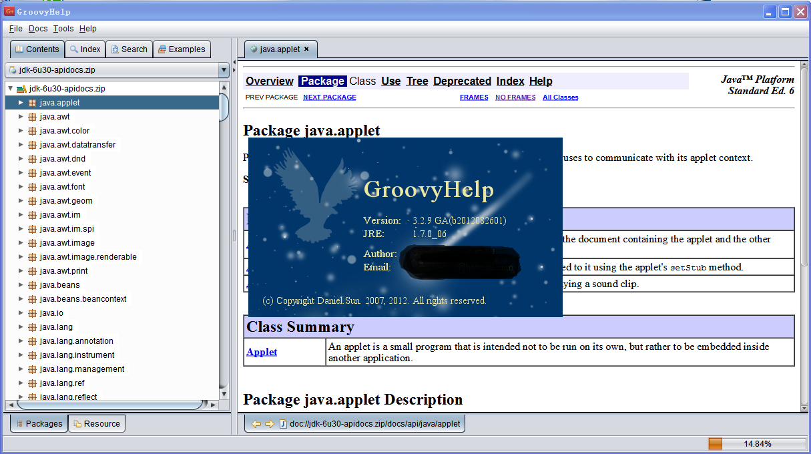Screen dimensions: 811x454
Task: Follow the NO FRAMES link
Action: [x=515, y=97]
